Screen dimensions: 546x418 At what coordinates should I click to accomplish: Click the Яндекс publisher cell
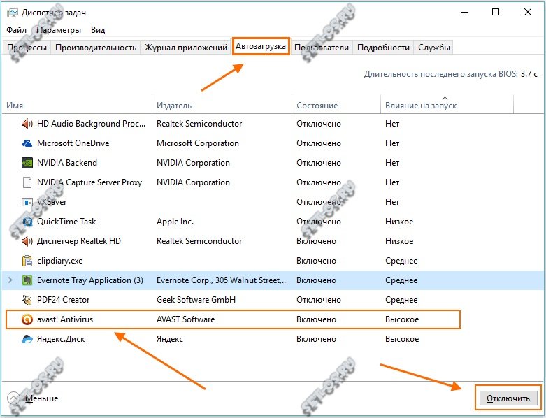pyautogui.click(x=170, y=339)
